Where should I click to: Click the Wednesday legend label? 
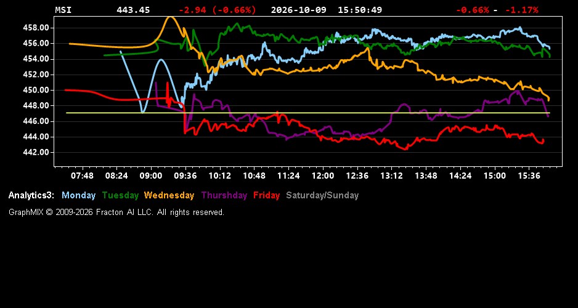[169, 196]
